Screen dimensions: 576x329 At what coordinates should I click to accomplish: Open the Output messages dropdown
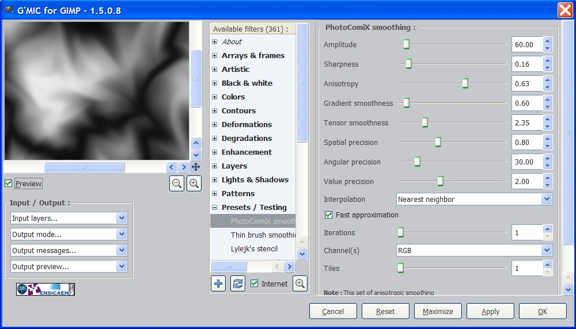69,251
